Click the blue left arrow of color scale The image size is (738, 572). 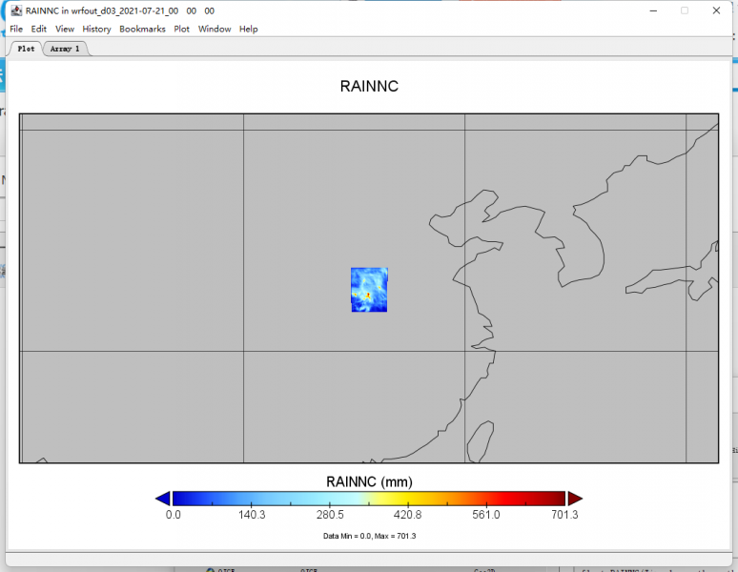162,499
